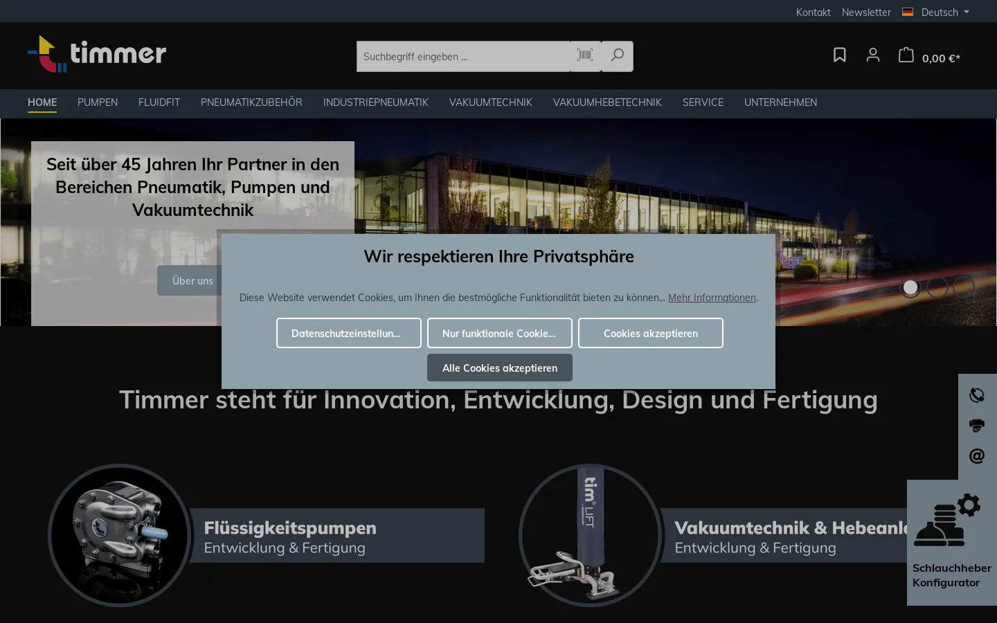
Task: Open the bookmark wishlist icon
Action: (x=839, y=55)
